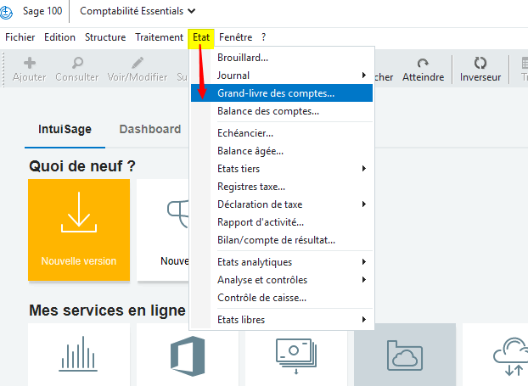Select Grand-livre des comptes menu entry
This screenshot has width=528, height=386.
click(x=276, y=93)
